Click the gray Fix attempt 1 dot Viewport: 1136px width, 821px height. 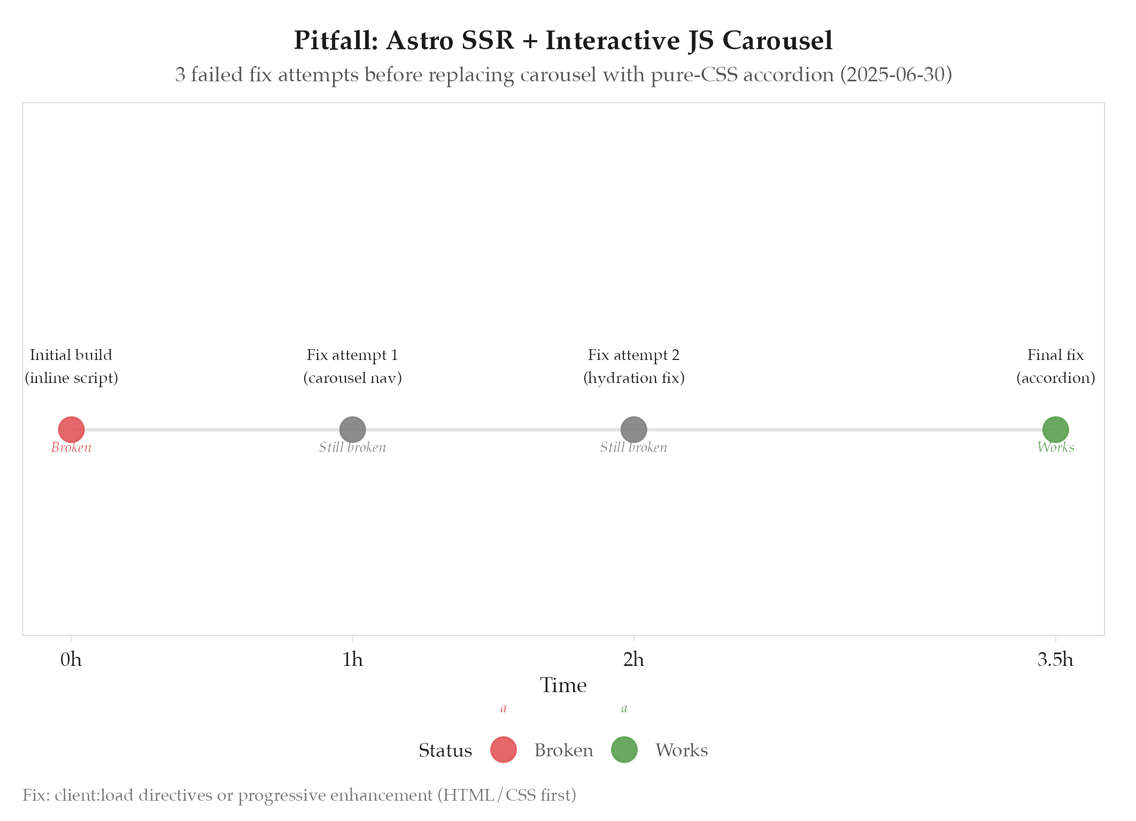coord(352,429)
